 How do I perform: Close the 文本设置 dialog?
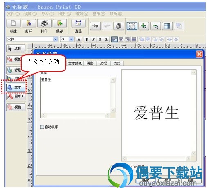coord(199,54)
